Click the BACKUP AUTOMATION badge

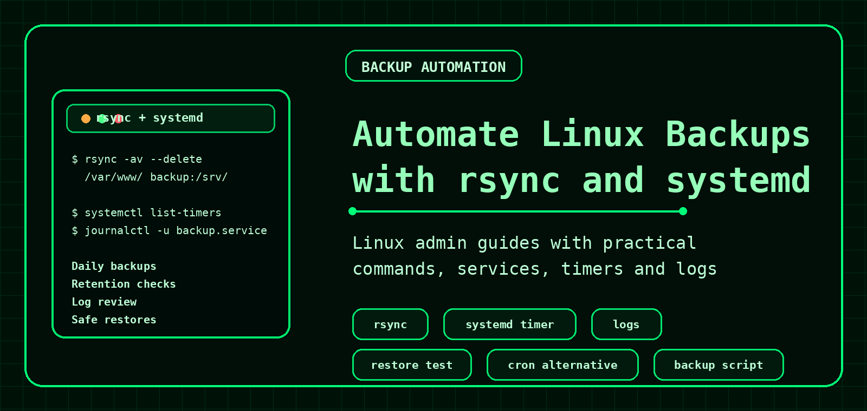pyautogui.click(x=433, y=66)
